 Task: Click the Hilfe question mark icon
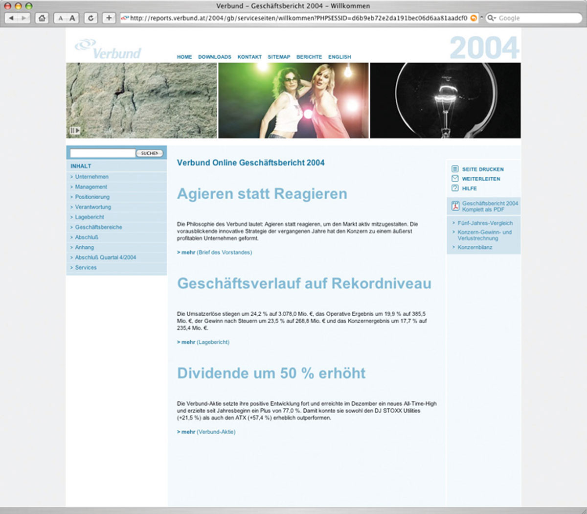click(455, 188)
